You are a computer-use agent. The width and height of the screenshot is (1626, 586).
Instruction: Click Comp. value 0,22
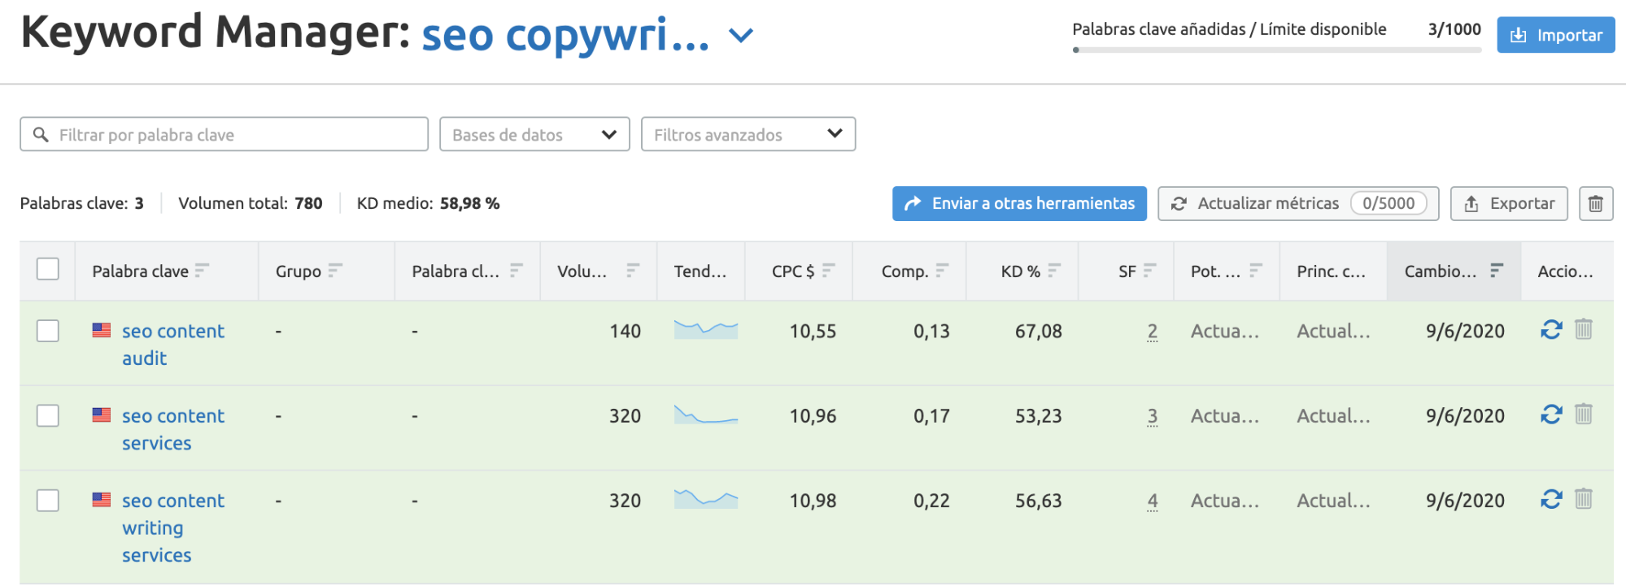(931, 500)
